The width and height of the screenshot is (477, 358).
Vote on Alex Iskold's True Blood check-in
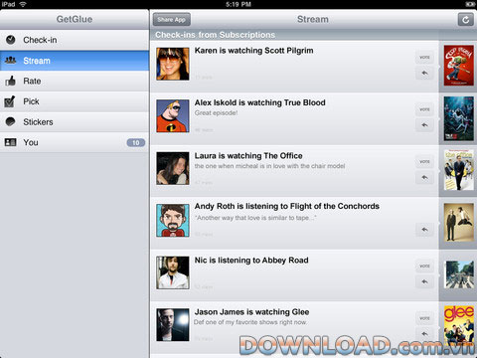[x=424, y=109]
